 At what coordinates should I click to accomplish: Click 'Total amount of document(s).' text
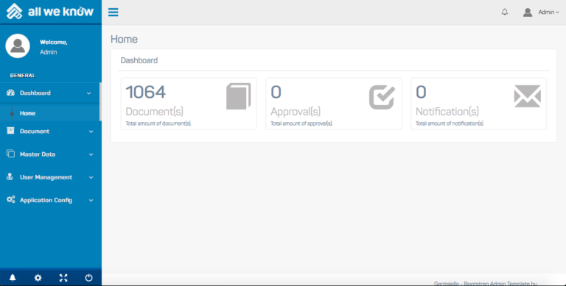(x=158, y=124)
